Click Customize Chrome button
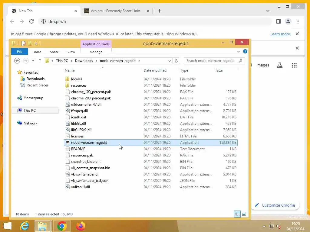The image size is (310, 232). [275, 205]
